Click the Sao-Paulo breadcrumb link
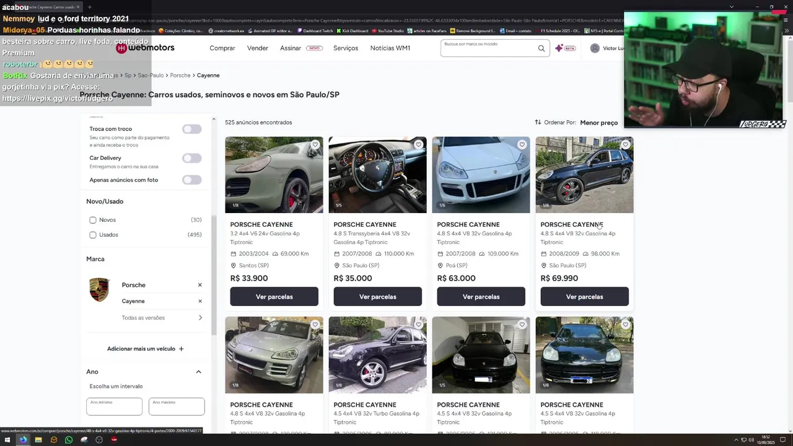The height and width of the screenshot is (446, 793). click(x=151, y=76)
